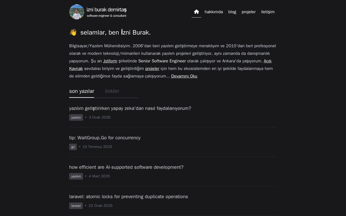Click the inline projeler link in bio

point(152,69)
